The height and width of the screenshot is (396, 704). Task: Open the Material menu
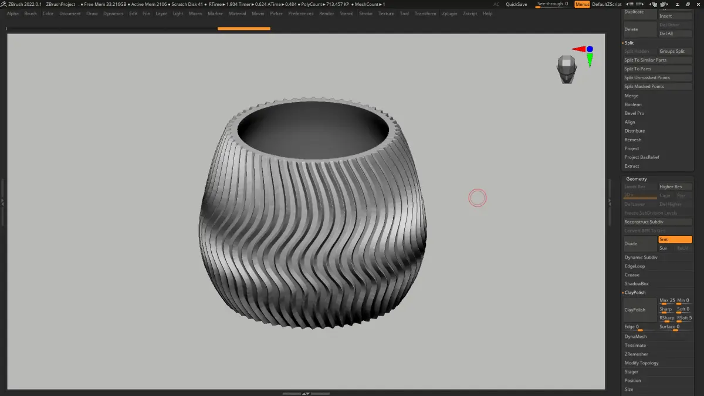click(237, 13)
